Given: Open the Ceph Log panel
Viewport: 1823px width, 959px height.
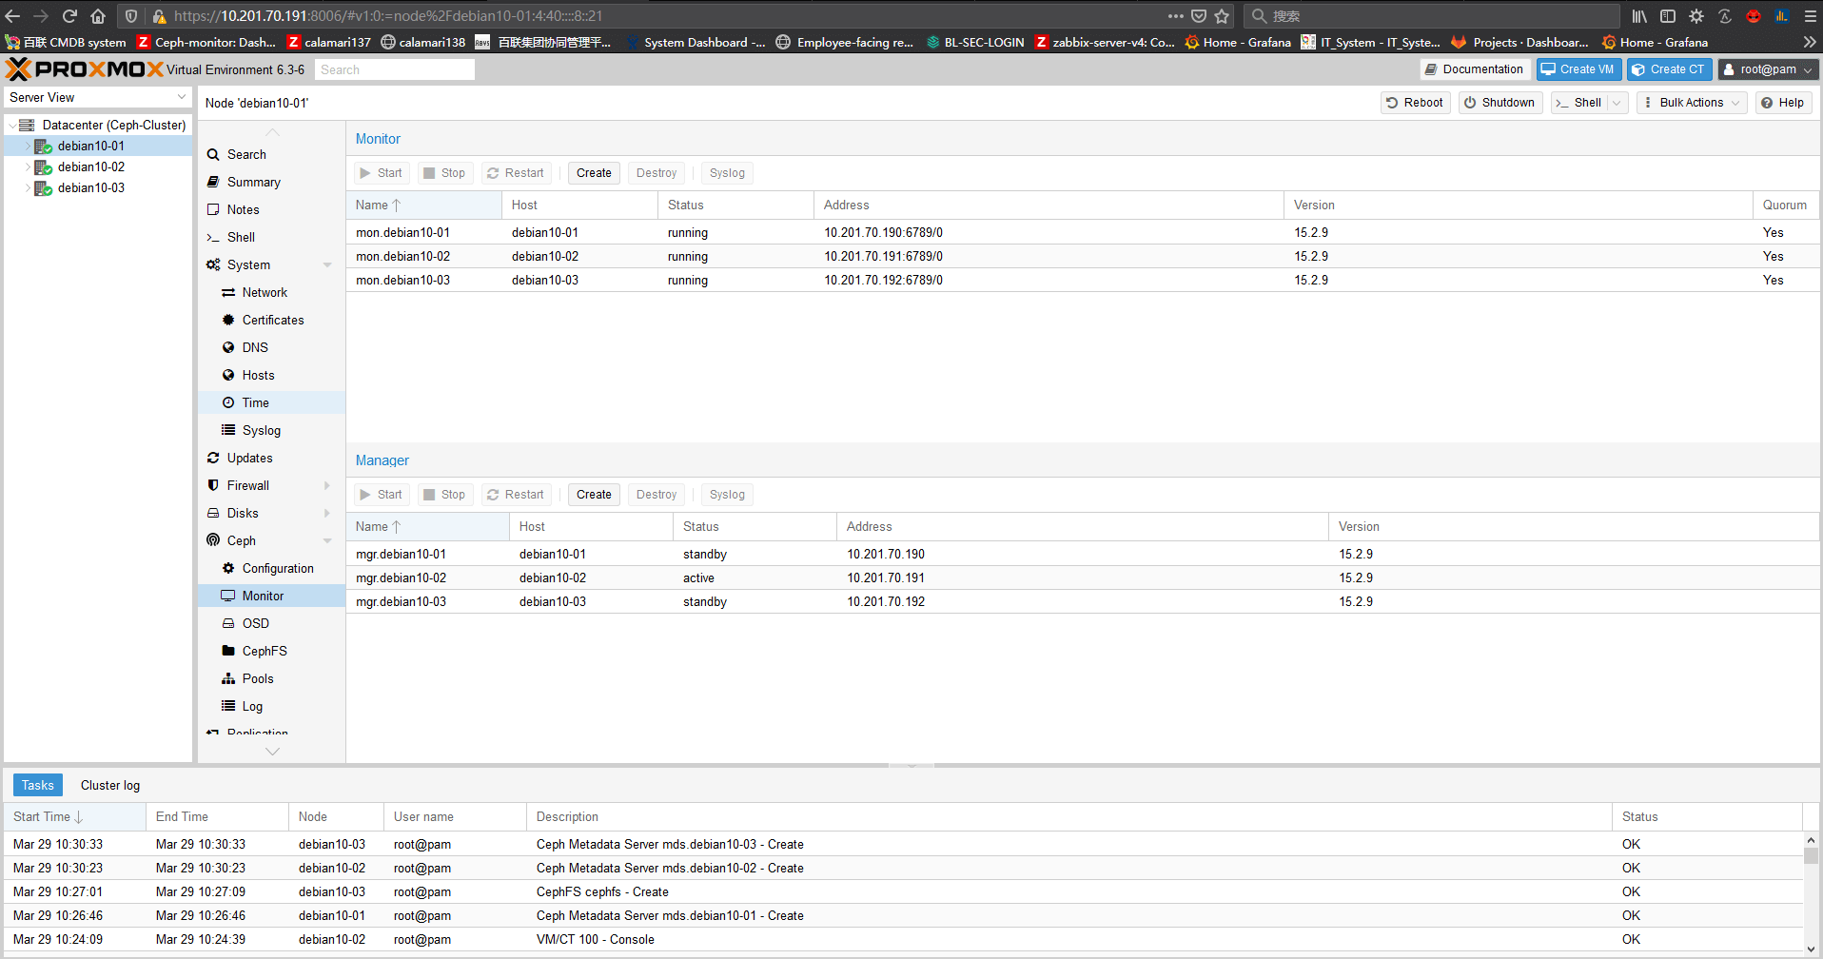Looking at the screenshot, I should point(252,706).
